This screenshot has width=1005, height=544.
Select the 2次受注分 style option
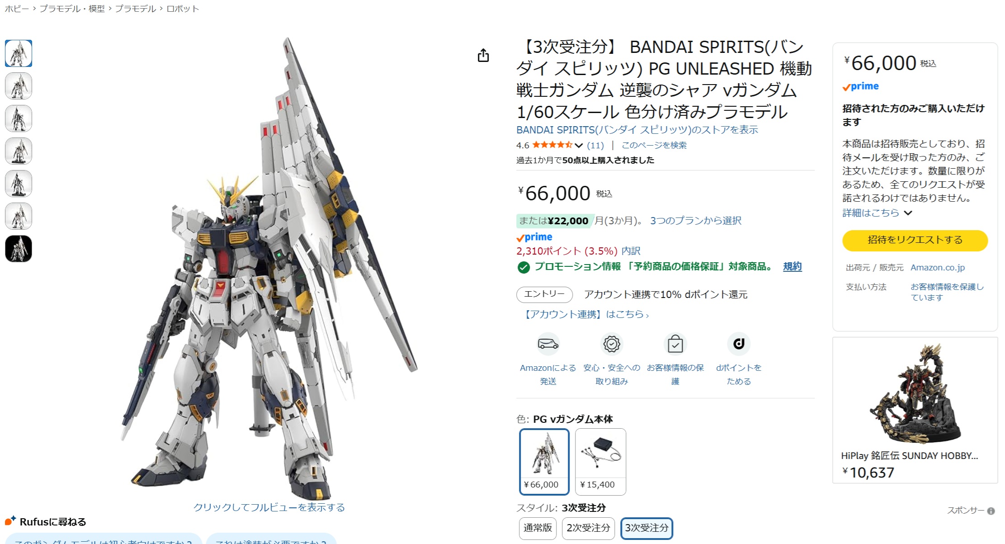pos(588,528)
